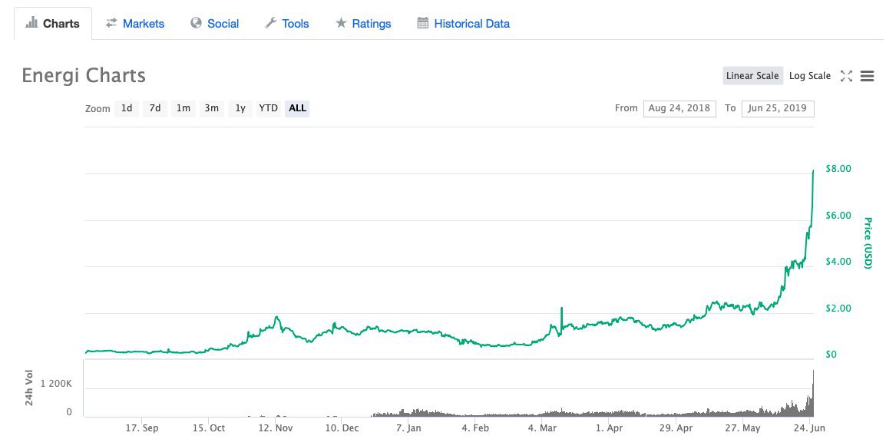Click the $0 price axis label

pyautogui.click(x=831, y=355)
